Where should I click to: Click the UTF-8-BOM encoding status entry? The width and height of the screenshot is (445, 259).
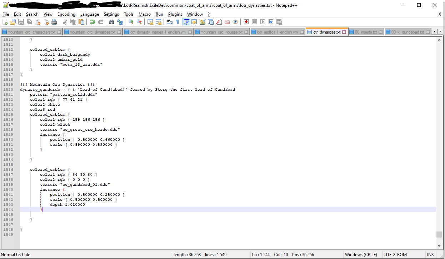click(395, 255)
